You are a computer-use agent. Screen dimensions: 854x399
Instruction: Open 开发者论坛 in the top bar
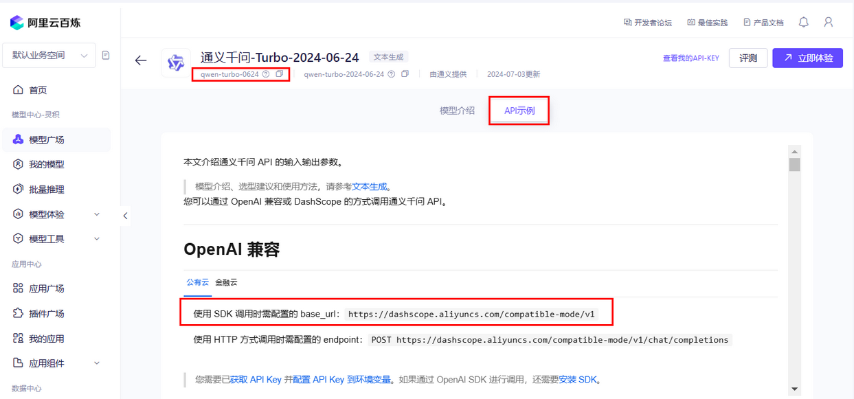coord(648,23)
